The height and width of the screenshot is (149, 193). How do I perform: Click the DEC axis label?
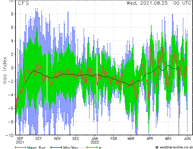76,139
